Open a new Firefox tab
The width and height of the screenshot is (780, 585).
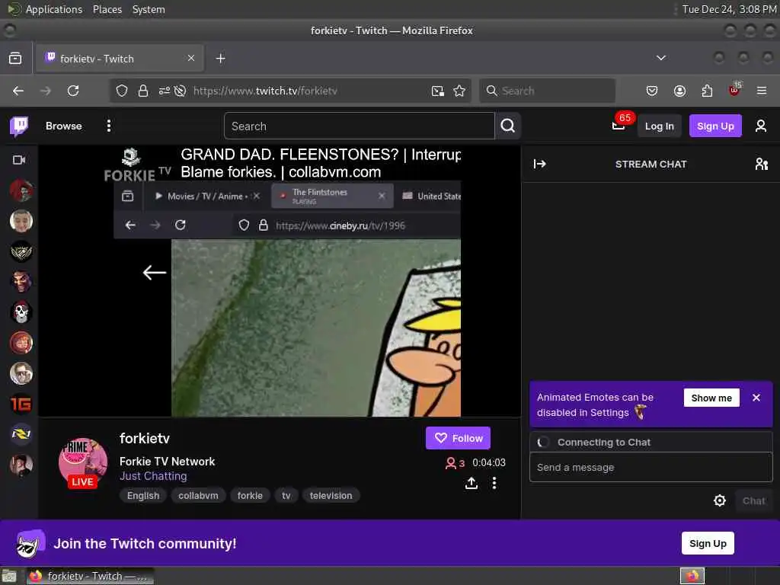click(x=220, y=58)
